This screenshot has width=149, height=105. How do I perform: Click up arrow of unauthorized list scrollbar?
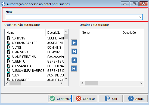[x=66, y=32]
